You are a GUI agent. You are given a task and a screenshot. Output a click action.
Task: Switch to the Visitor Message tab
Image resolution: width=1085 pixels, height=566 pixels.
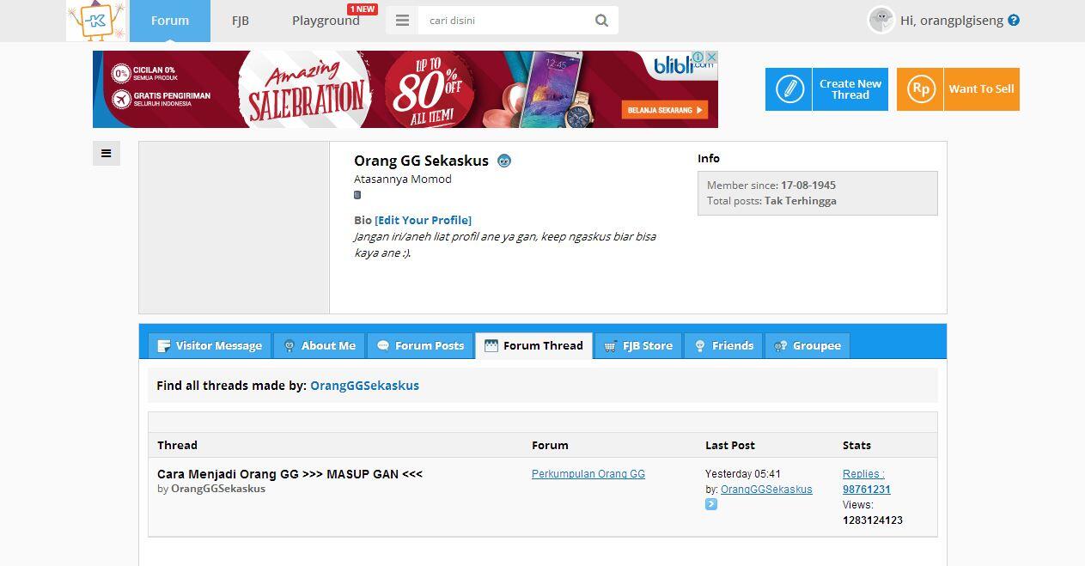210,345
